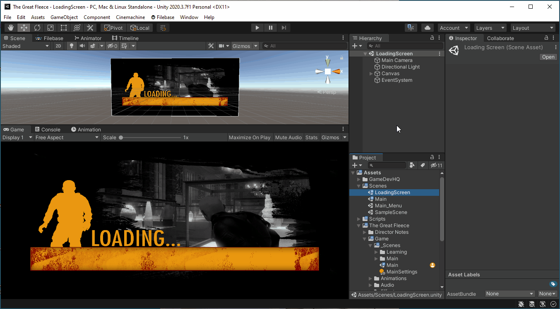Toggle Stats in Game view
Image resolution: width=560 pixels, height=309 pixels.
pyautogui.click(x=312, y=137)
